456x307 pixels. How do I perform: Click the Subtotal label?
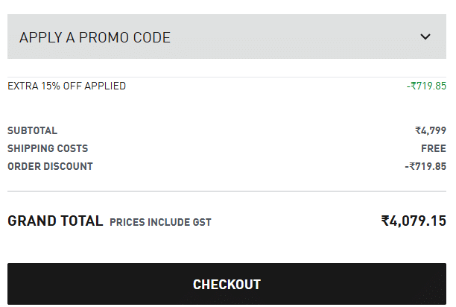coord(32,130)
